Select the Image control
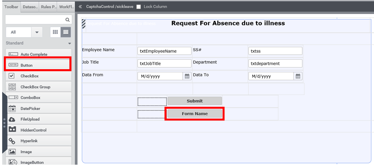The height and width of the screenshot is (166, 374). [x=38, y=152]
